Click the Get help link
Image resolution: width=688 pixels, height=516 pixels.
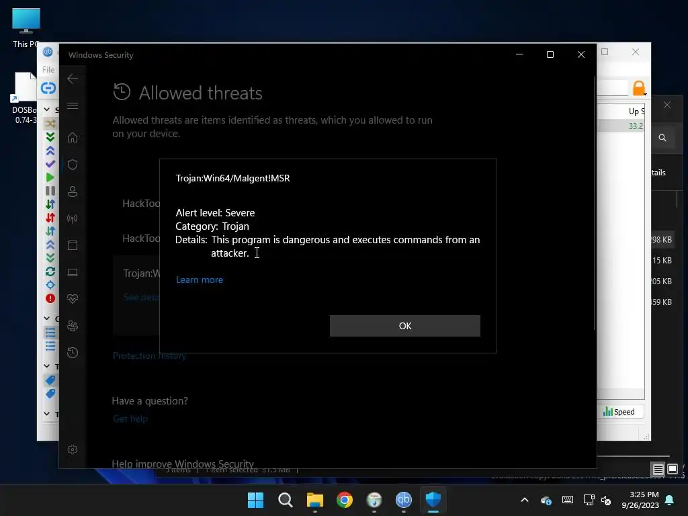[x=130, y=419]
